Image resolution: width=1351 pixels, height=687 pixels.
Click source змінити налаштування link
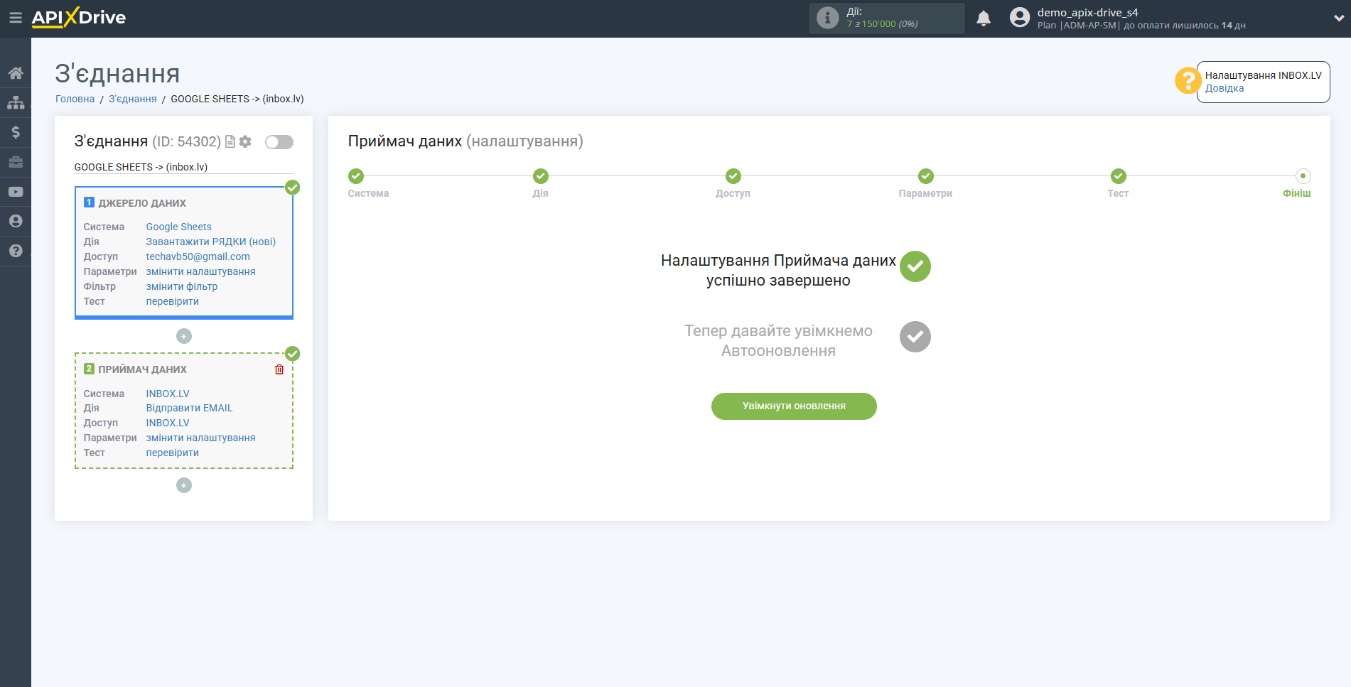click(200, 271)
